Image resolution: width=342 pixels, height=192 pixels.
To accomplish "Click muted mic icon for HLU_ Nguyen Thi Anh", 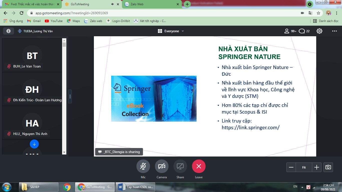I will (x=9, y=134).
